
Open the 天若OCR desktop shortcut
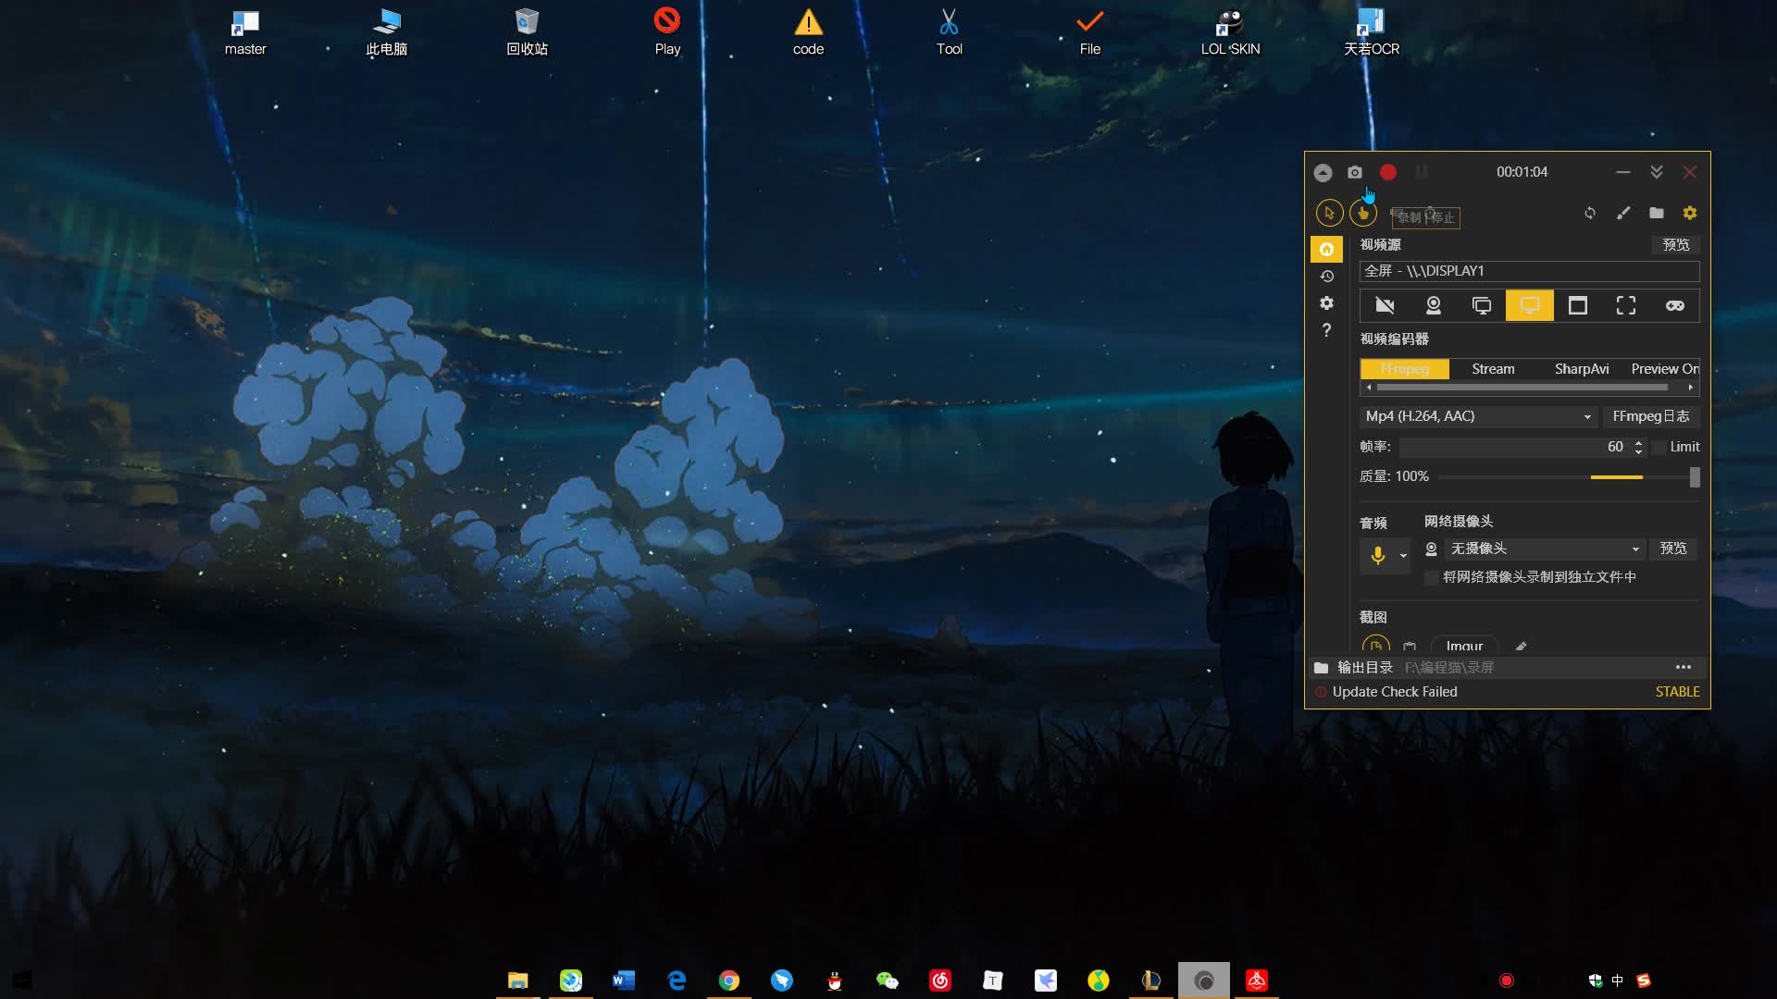point(1372,31)
